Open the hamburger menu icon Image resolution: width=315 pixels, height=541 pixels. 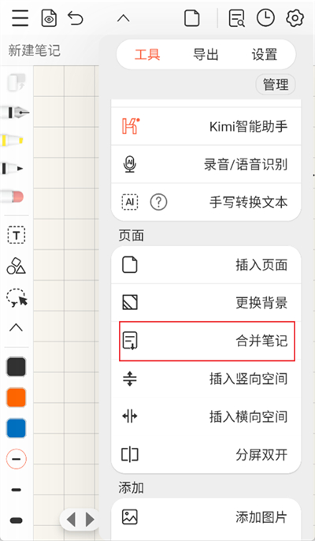(20, 18)
